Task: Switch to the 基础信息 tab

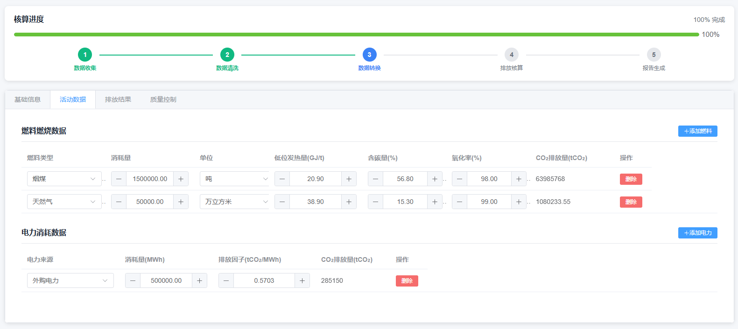Action: click(28, 99)
